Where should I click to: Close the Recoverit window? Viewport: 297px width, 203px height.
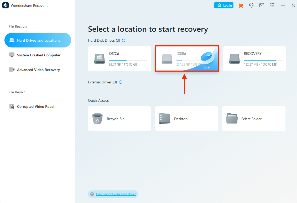(x=293, y=5)
